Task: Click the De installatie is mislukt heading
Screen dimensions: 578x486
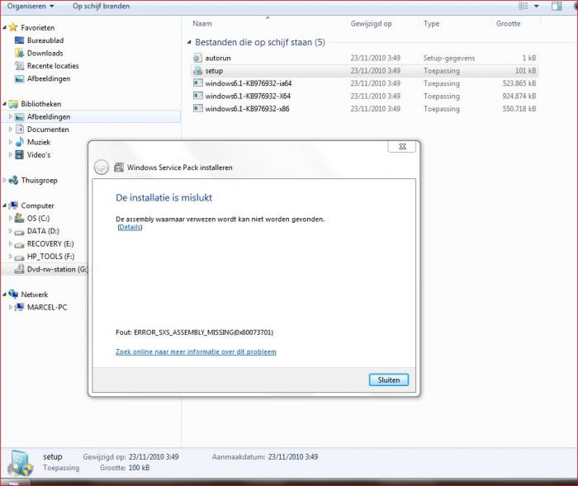Action: click(164, 198)
